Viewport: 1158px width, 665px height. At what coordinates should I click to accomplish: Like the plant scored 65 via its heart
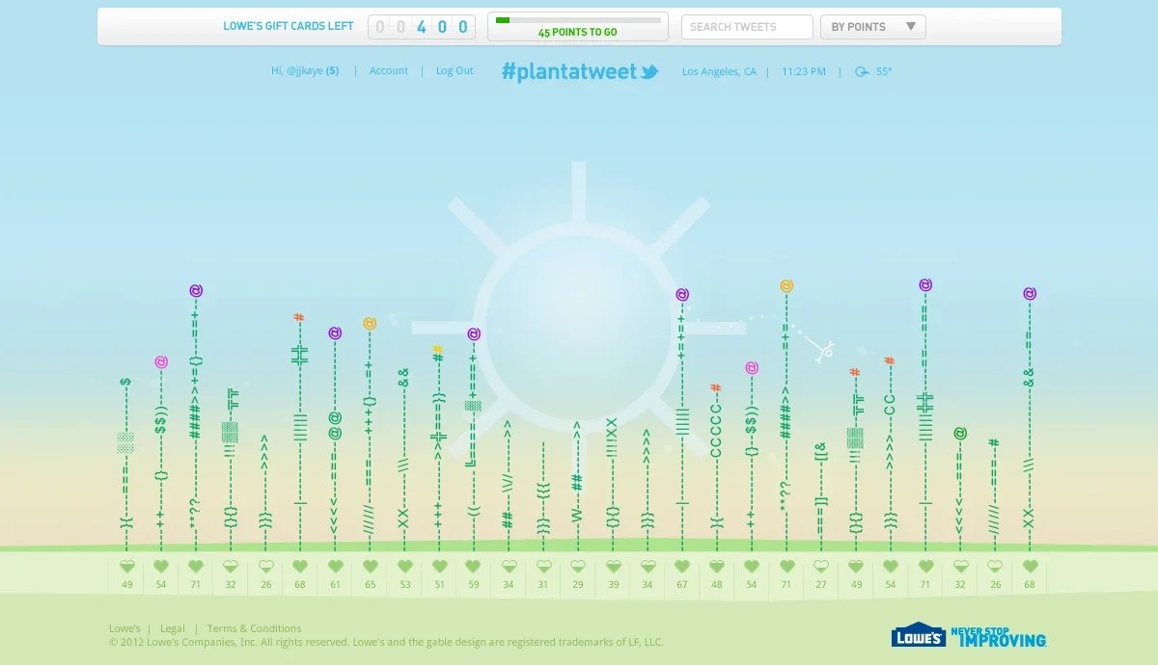click(370, 567)
